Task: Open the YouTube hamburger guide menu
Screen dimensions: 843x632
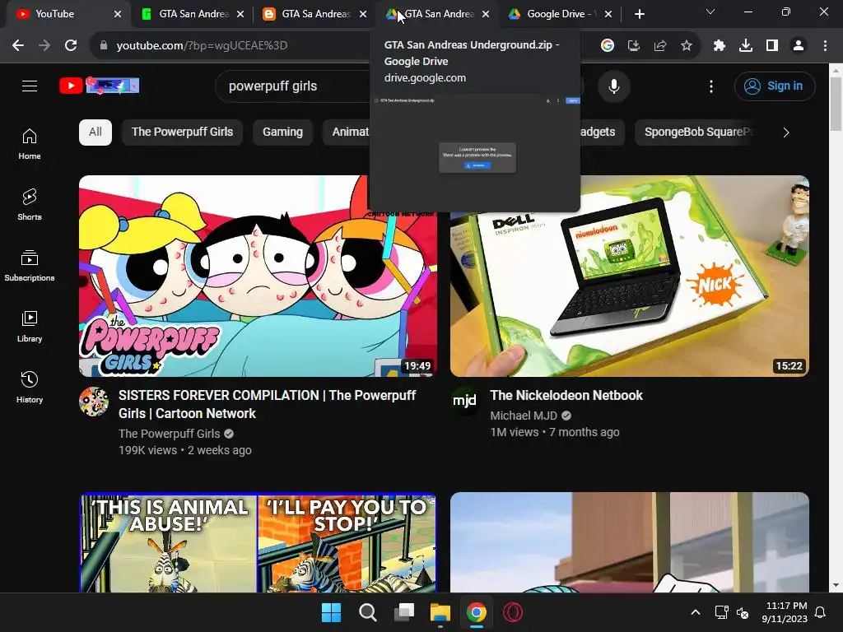Action: point(30,86)
